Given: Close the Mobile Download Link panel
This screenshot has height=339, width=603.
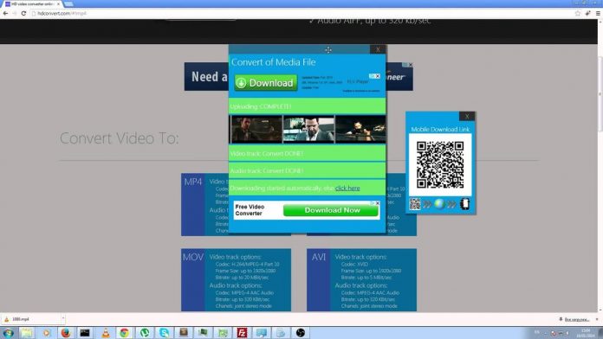Looking at the screenshot, I should click(x=467, y=117).
